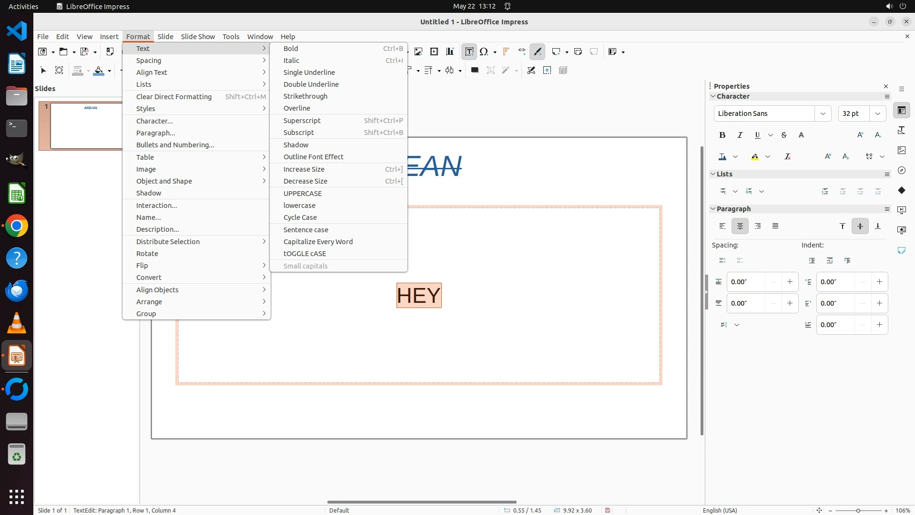
Task: Click Clear Direct Formatting menu entry
Action: point(174,97)
